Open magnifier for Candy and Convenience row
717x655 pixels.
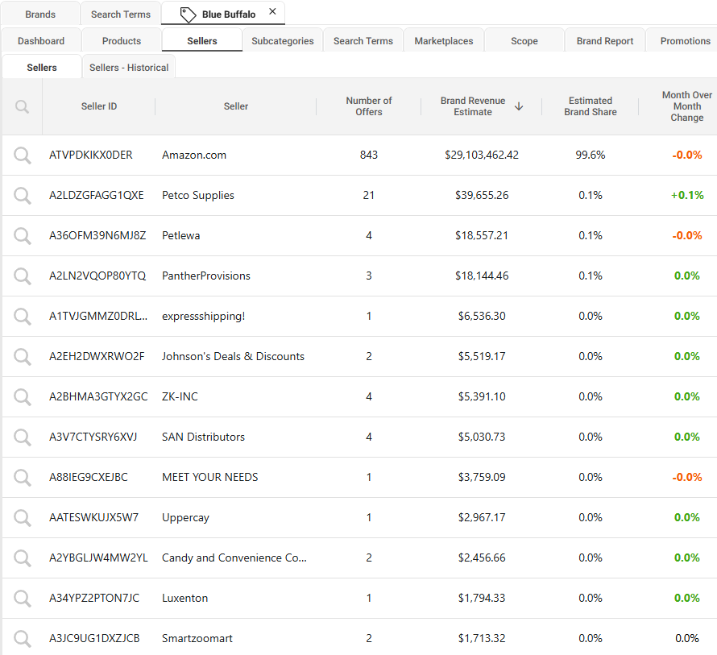[22, 558]
